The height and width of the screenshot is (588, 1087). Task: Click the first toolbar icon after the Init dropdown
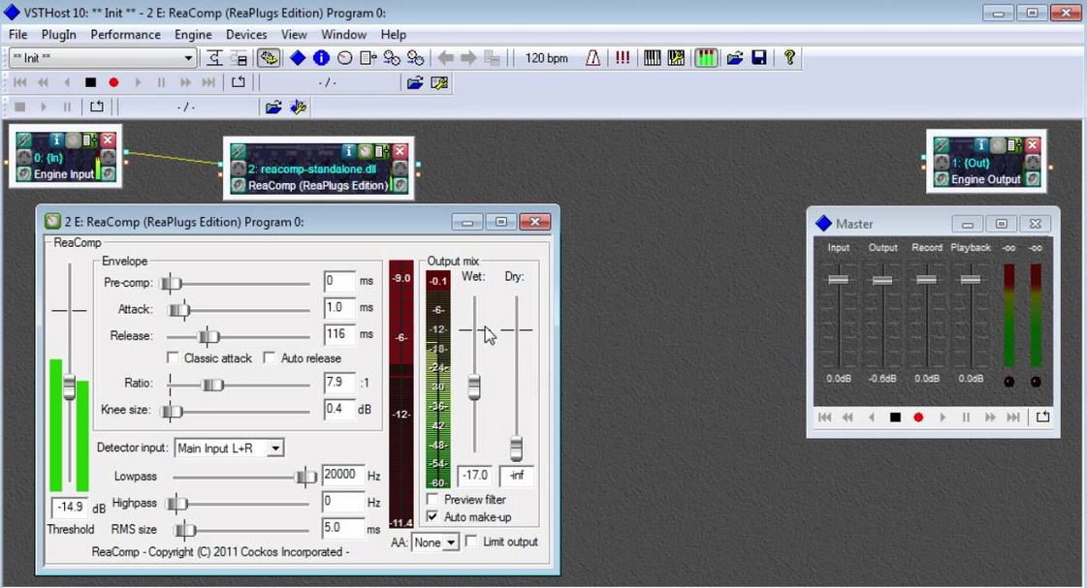pyautogui.click(x=214, y=58)
